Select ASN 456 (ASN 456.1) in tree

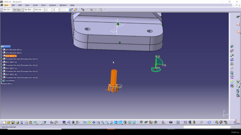pyautogui.click(x=14, y=53)
